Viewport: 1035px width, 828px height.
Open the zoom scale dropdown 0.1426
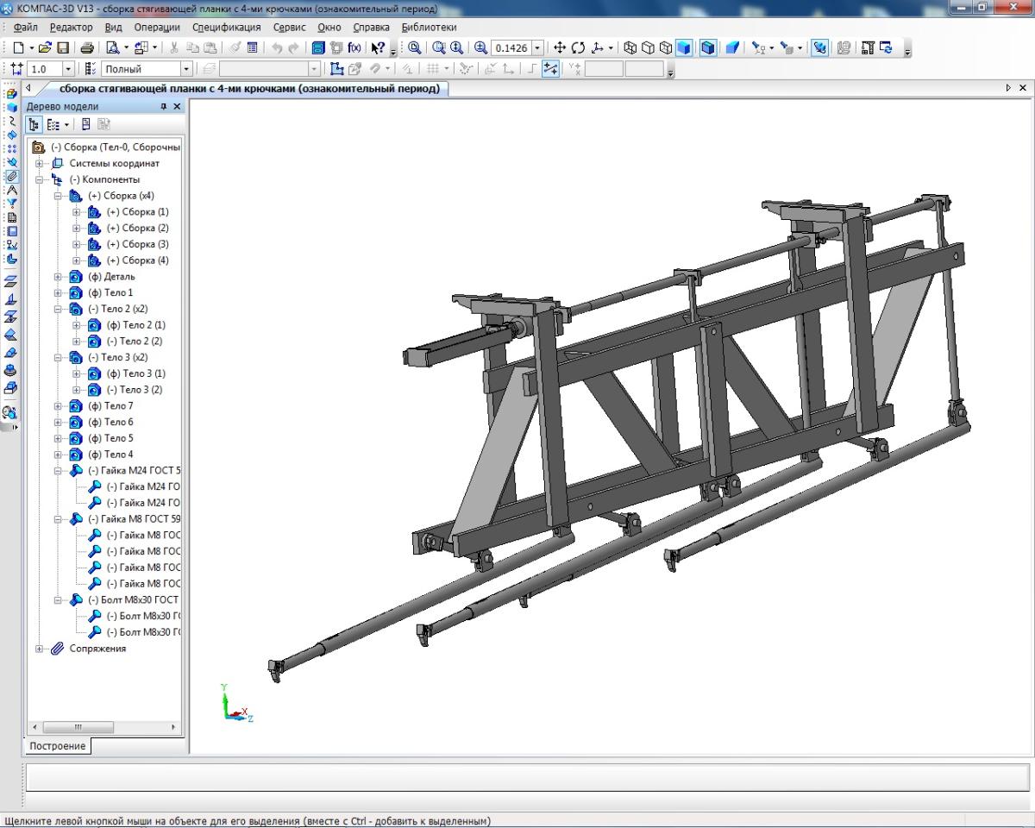click(x=538, y=48)
